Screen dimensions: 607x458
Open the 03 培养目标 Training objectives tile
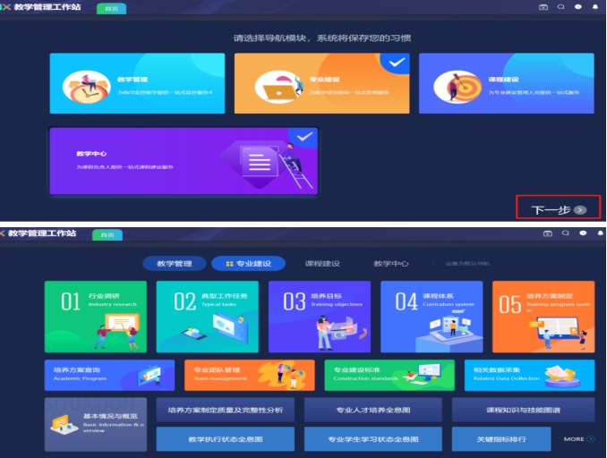pos(319,317)
